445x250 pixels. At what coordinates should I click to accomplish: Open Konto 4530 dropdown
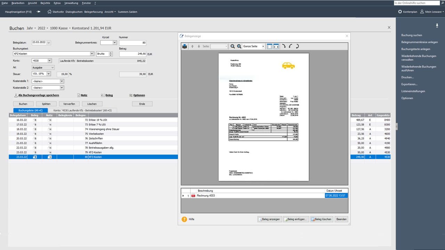click(49, 61)
